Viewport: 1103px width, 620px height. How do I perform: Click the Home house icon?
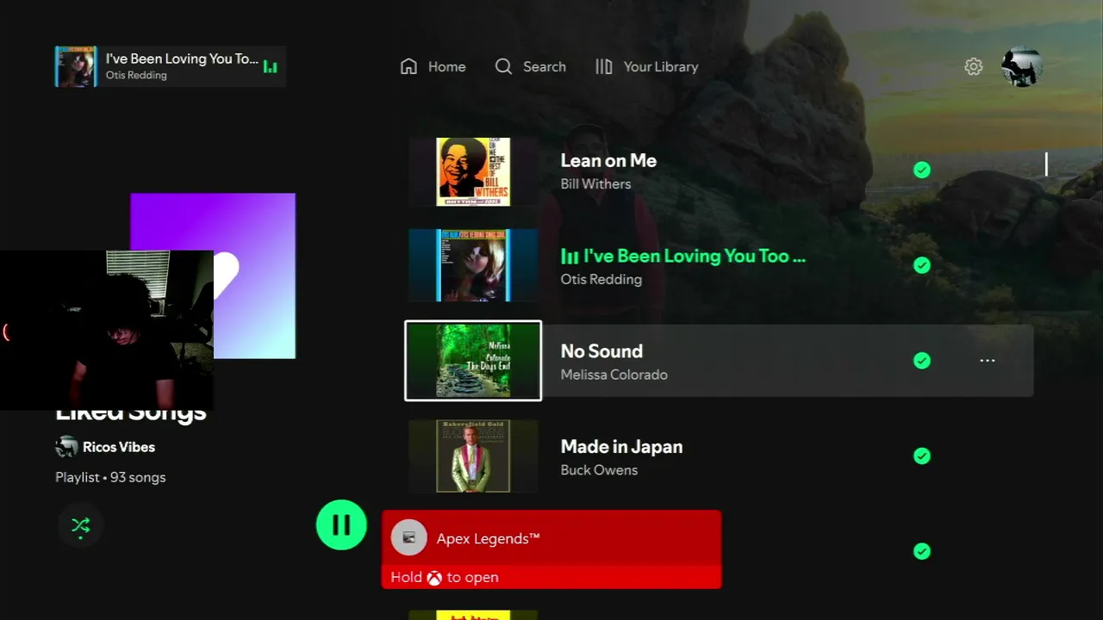coord(408,66)
